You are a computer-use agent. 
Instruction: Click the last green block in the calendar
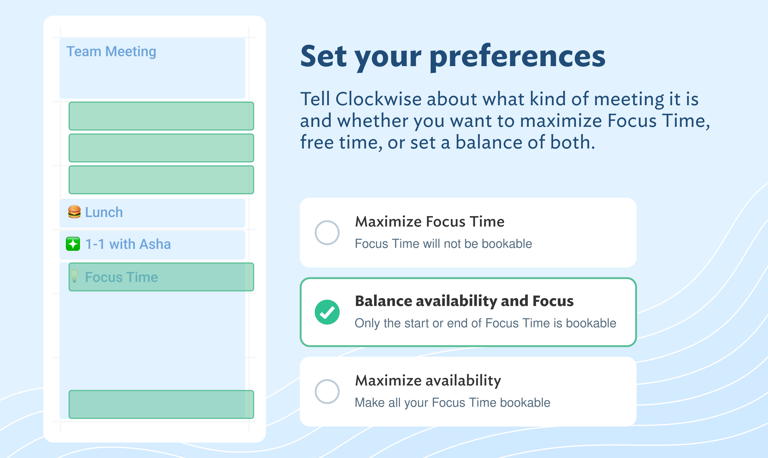click(x=161, y=404)
